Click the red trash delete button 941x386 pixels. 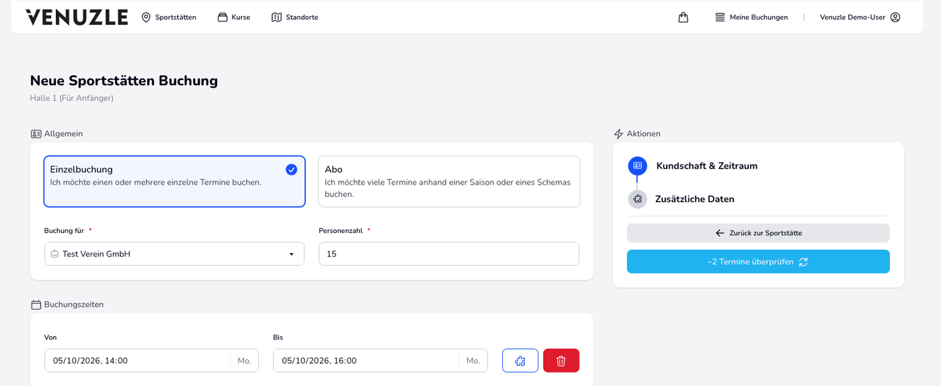561,360
